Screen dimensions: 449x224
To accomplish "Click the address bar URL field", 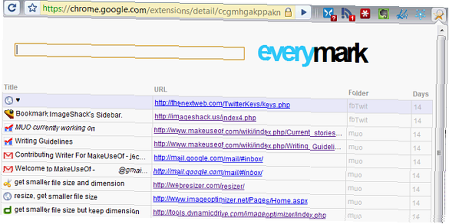I will click(x=161, y=12).
